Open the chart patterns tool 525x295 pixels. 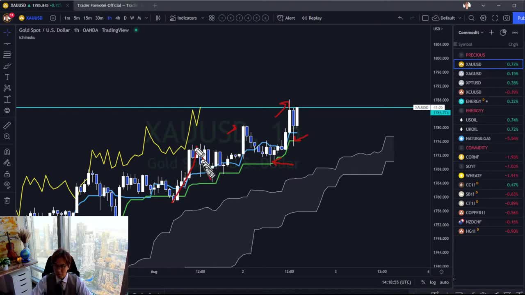(7, 88)
